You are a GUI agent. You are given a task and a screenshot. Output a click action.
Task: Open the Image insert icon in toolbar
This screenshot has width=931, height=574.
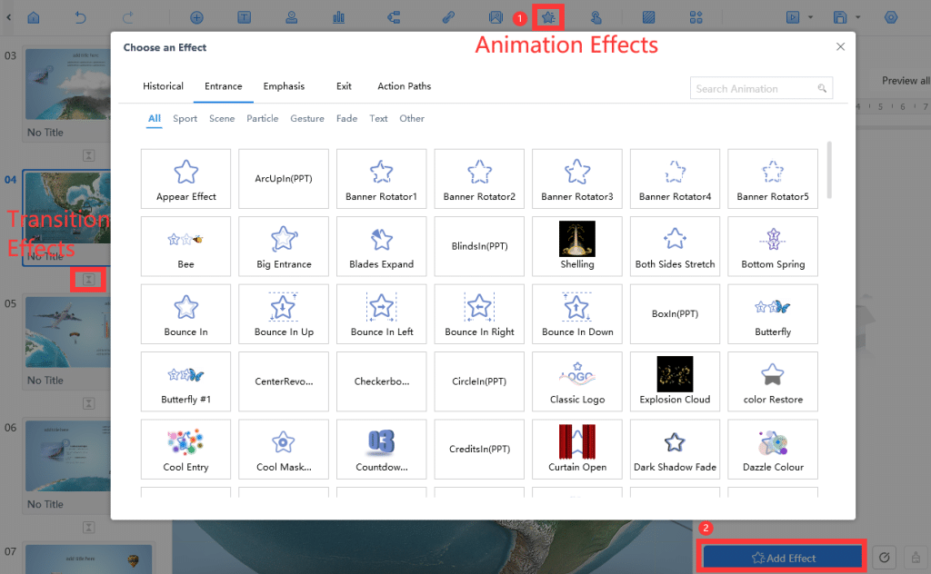click(496, 15)
